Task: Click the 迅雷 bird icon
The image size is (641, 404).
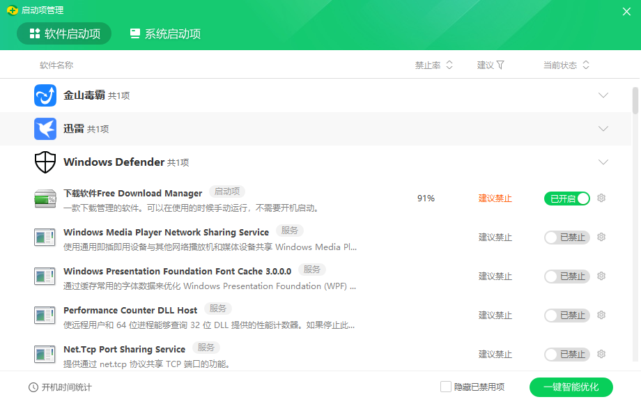Action: 45,129
